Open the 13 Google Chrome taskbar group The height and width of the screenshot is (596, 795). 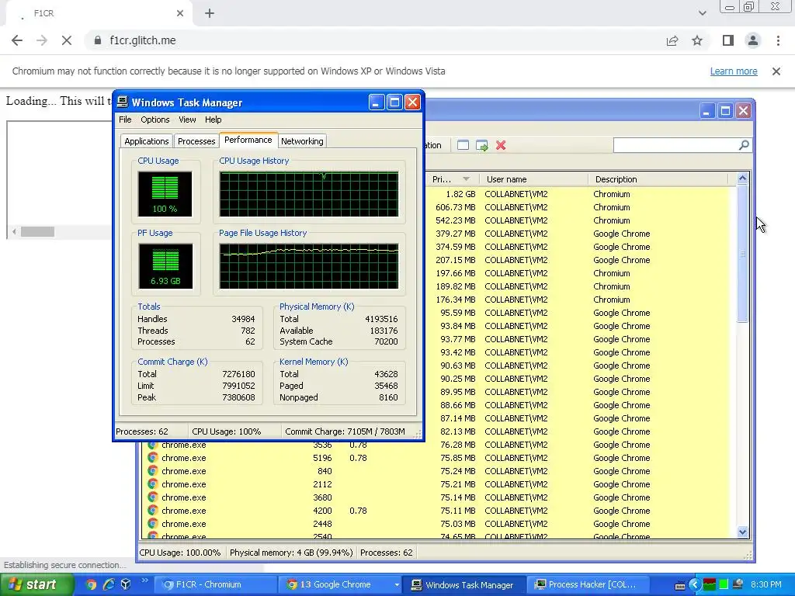(340, 585)
